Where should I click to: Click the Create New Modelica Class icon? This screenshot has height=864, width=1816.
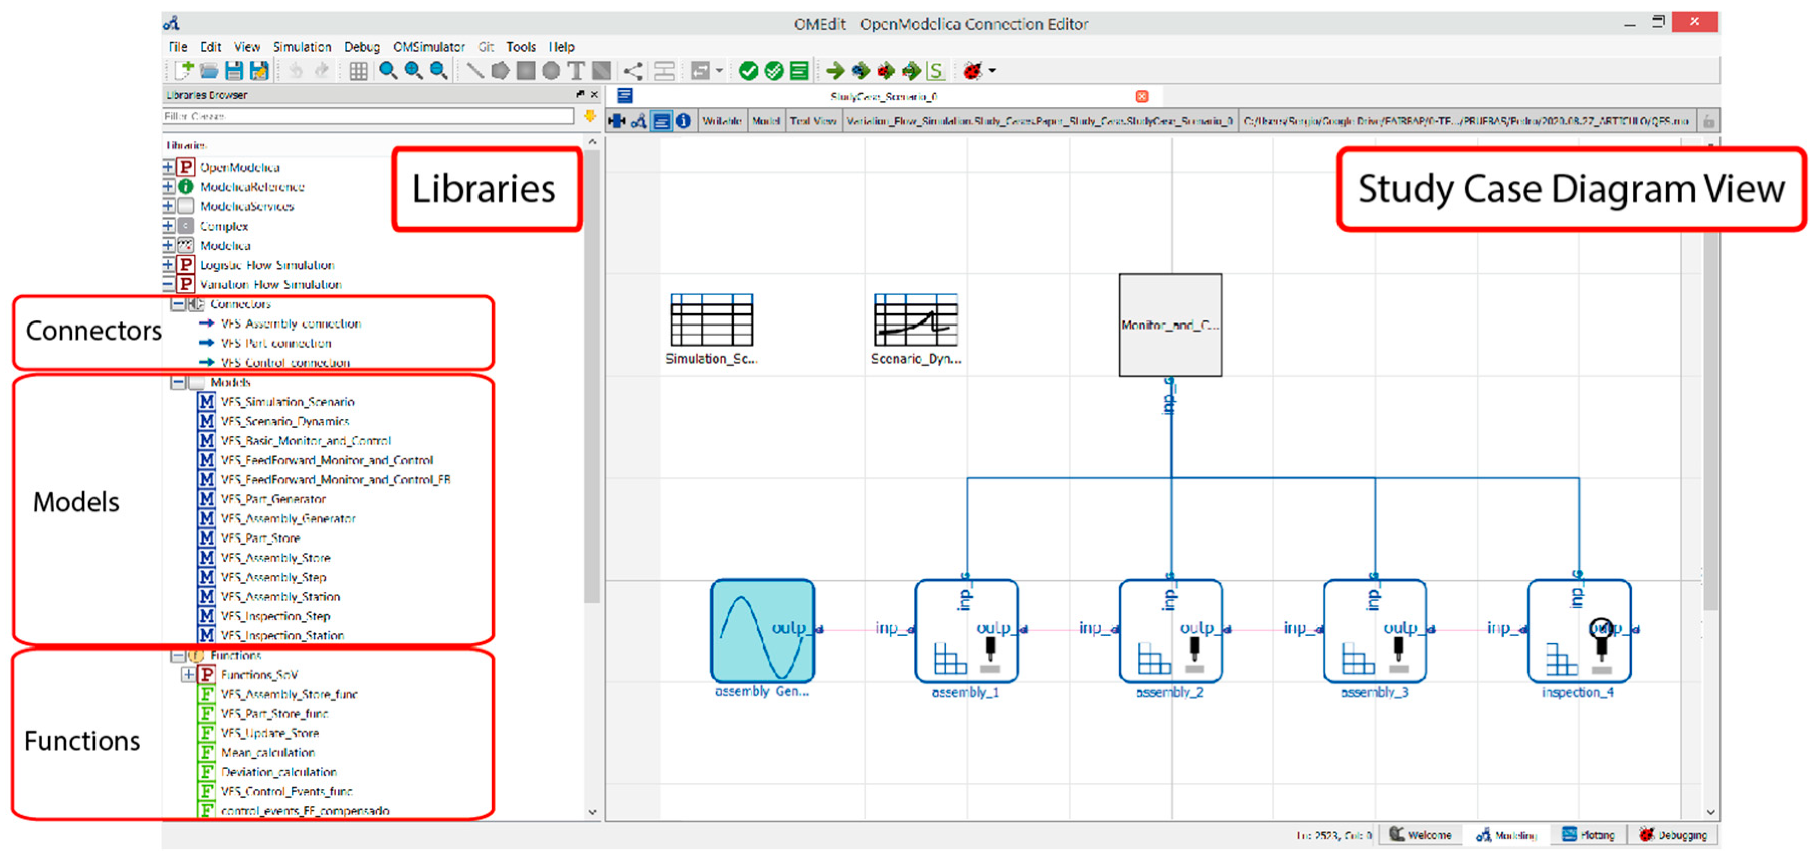183,70
